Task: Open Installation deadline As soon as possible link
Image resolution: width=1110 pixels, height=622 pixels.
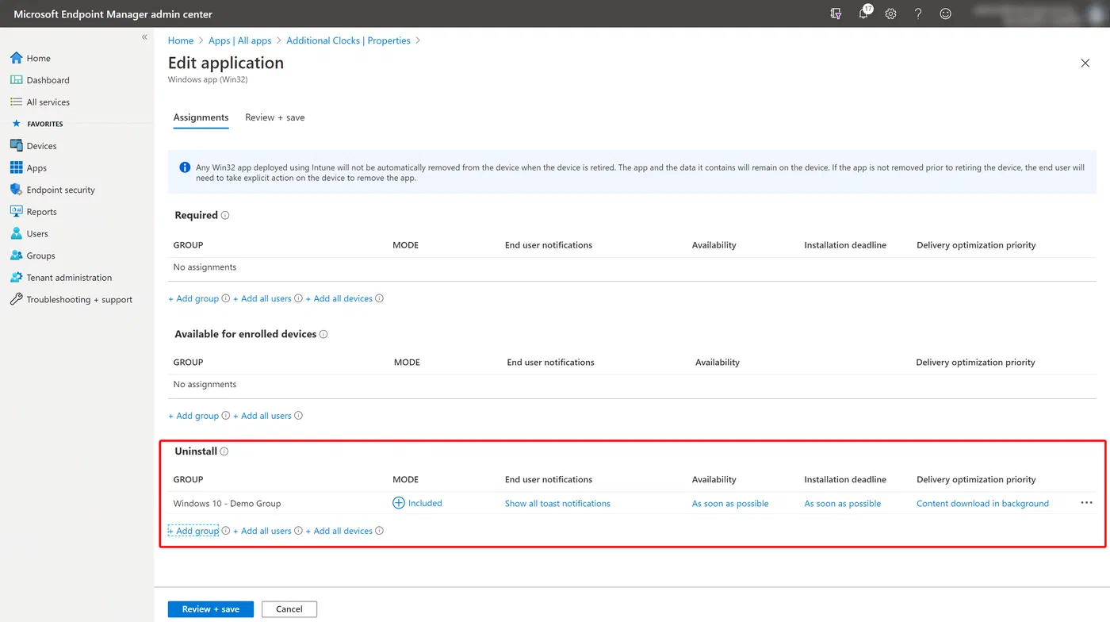Action: (843, 503)
